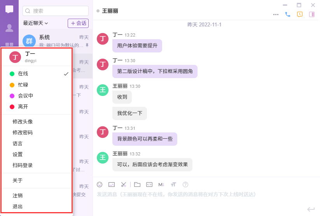Expand the 最近聊天 dropdown

pos(35,23)
